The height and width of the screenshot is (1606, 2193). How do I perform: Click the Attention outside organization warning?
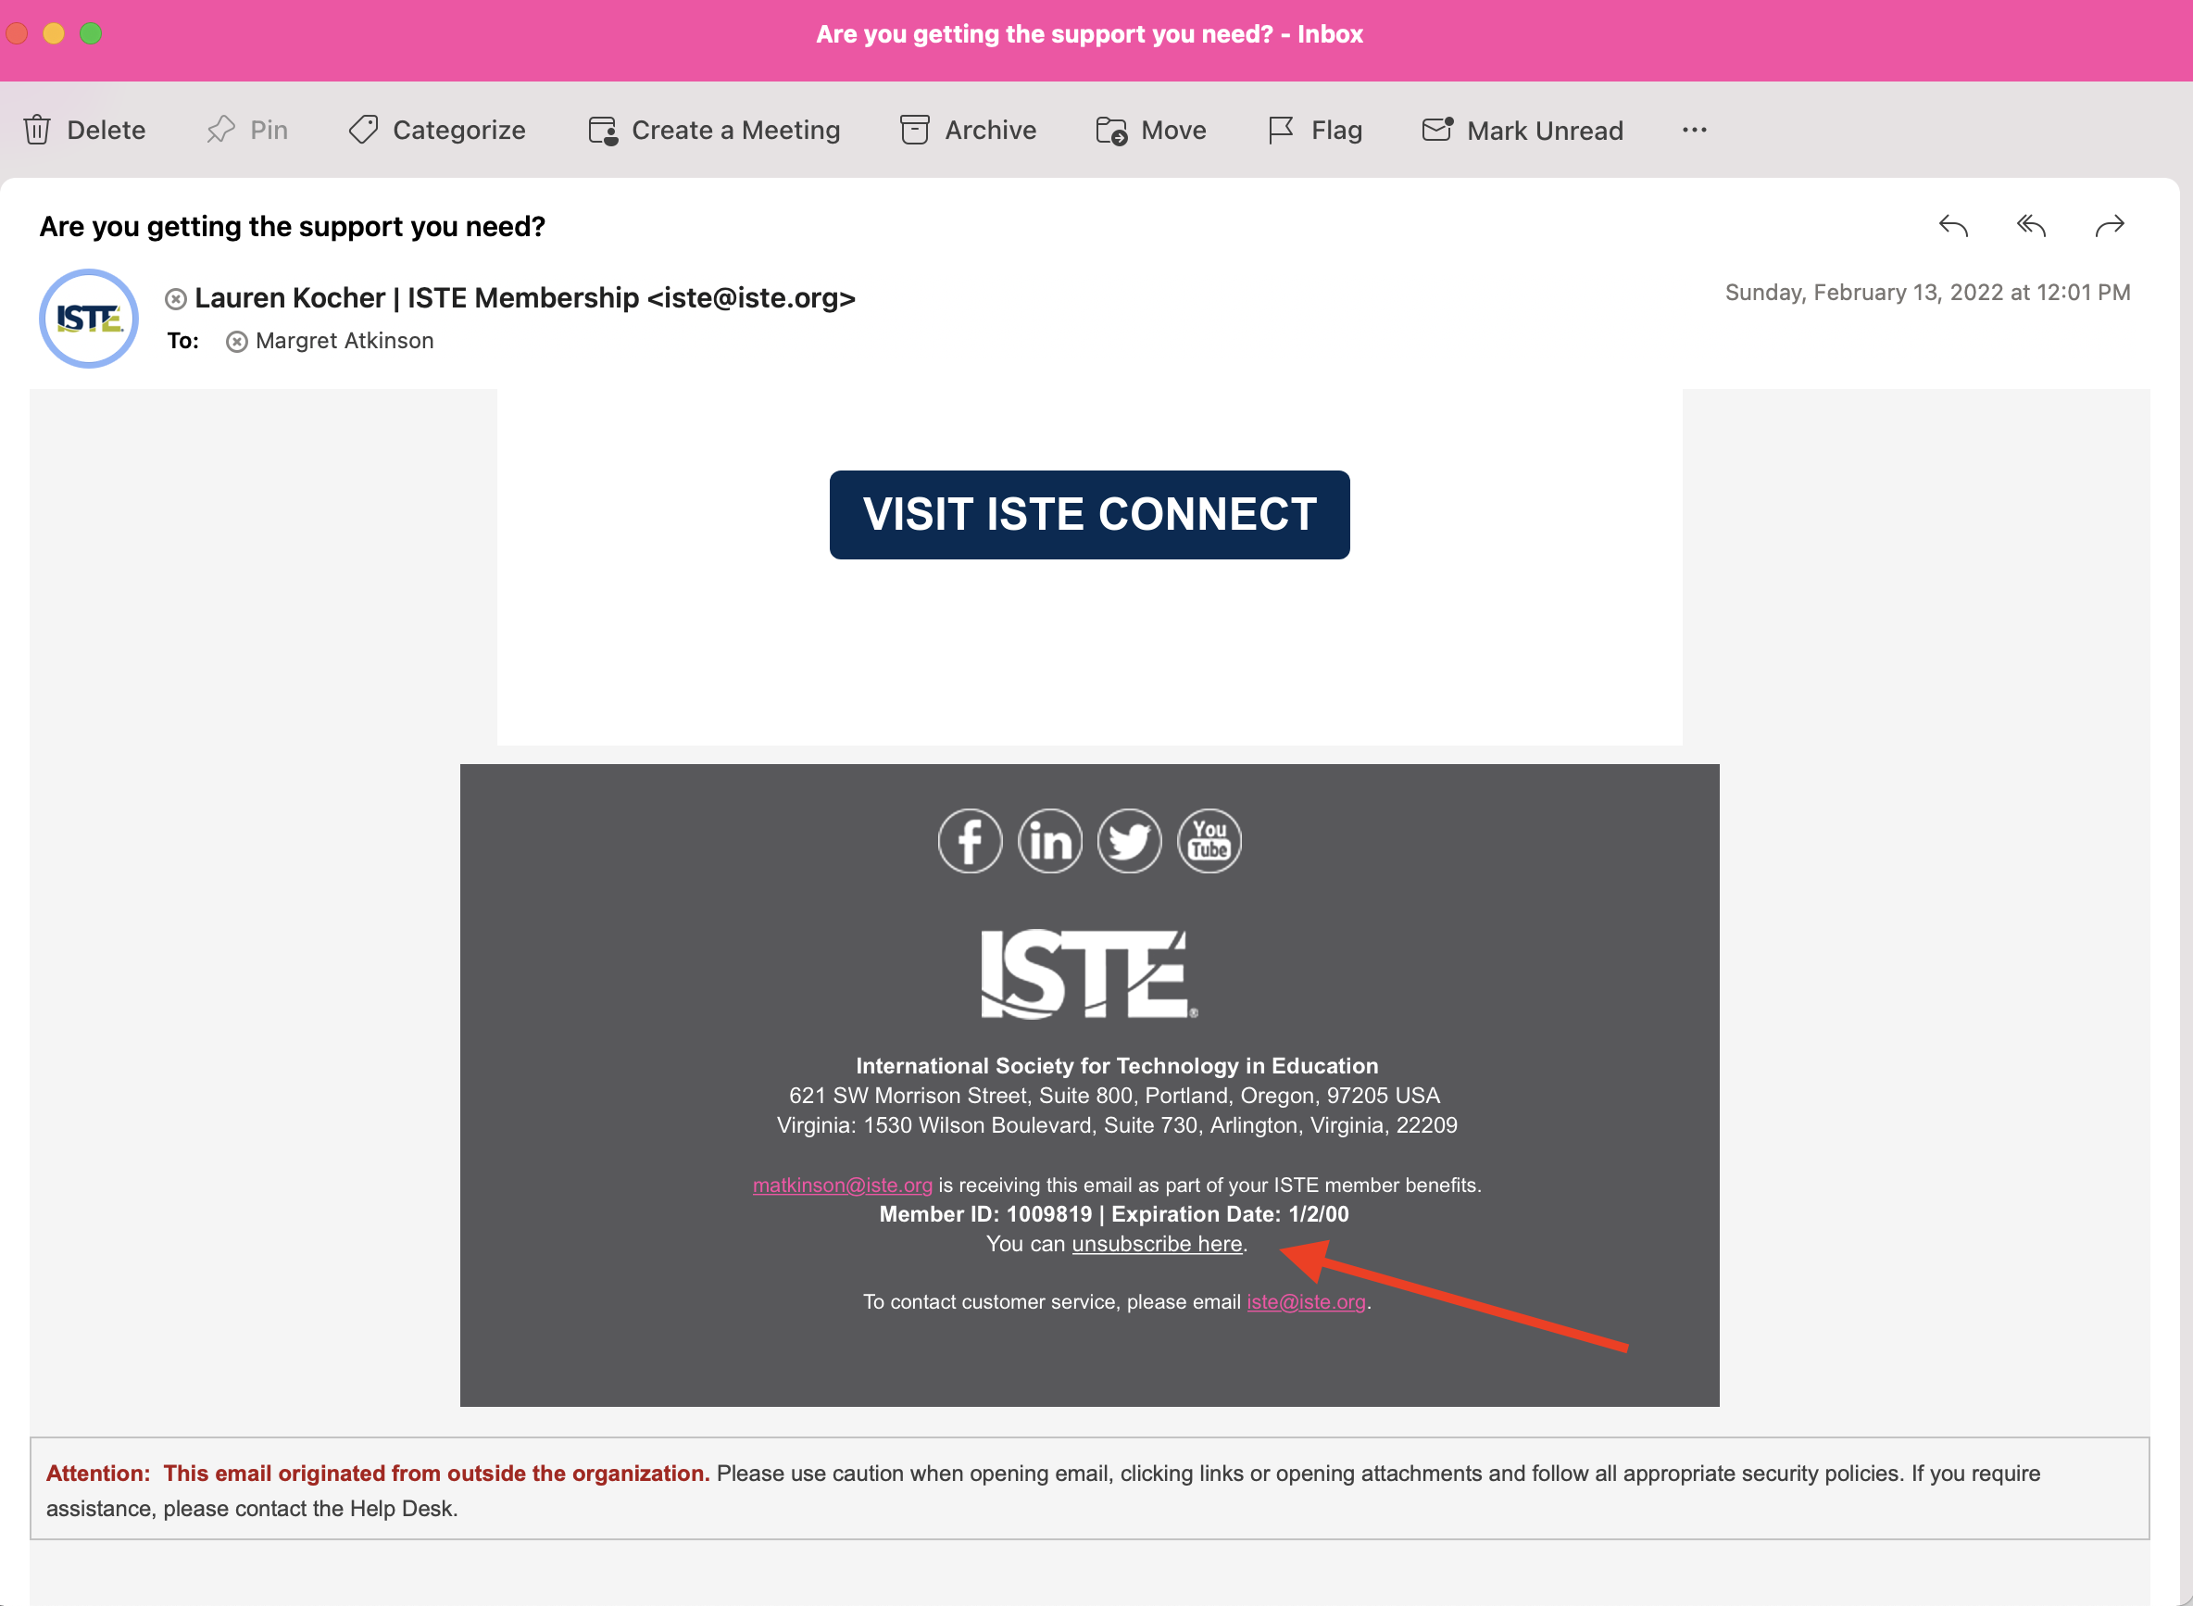click(1090, 1489)
